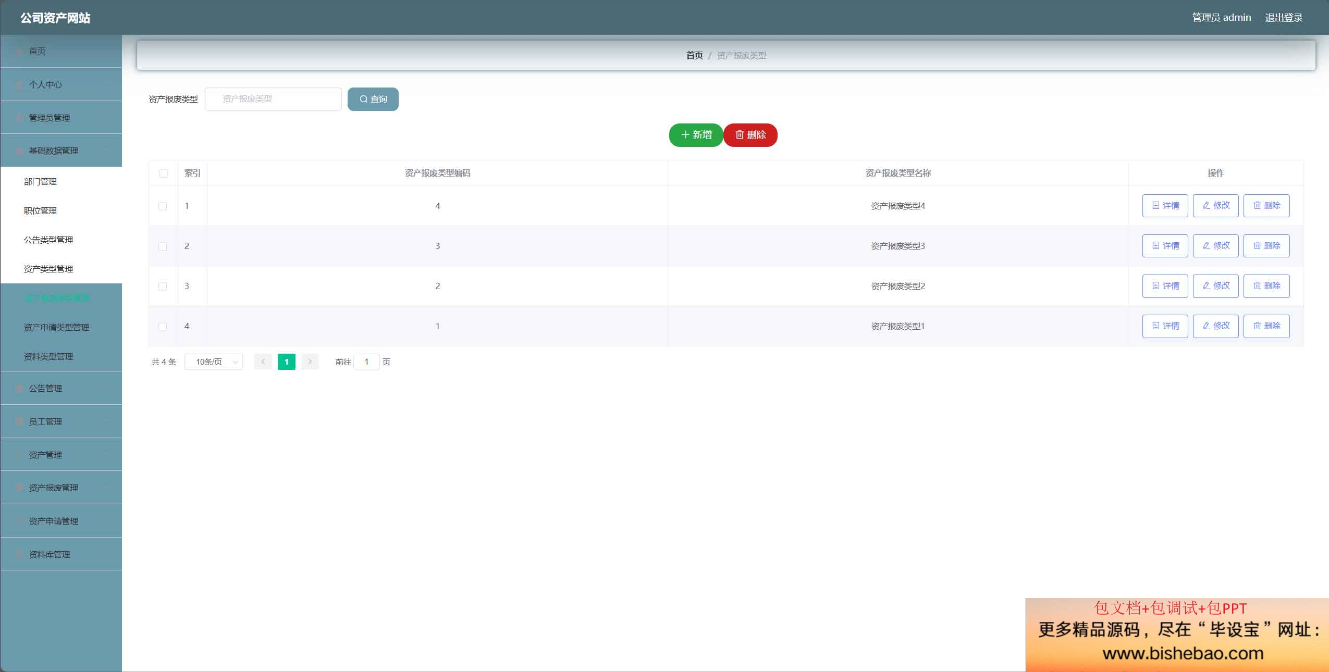Click 退出登录 to log out
1329x672 pixels.
click(x=1284, y=18)
